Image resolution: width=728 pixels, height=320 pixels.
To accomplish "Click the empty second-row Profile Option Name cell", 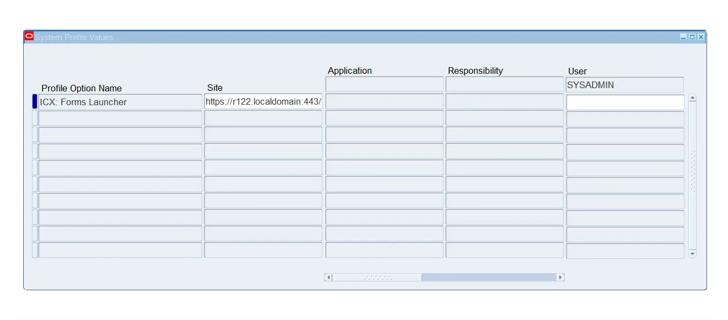I will [x=119, y=118].
